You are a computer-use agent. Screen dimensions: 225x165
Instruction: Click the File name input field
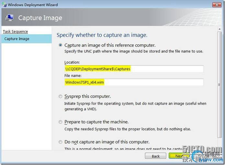[134, 82]
